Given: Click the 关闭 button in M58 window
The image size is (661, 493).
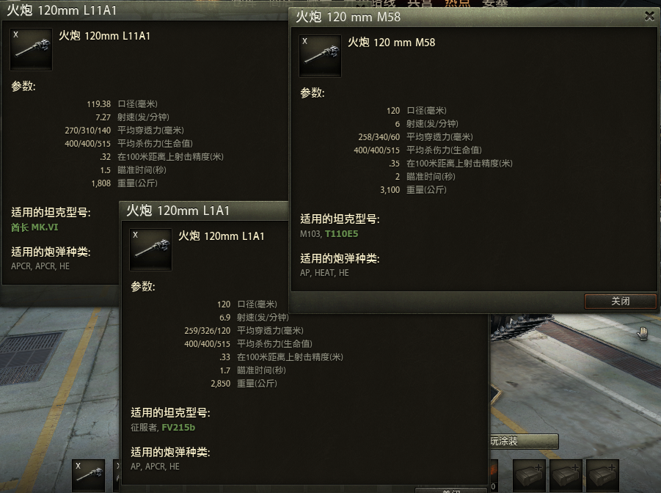Looking at the screenshot, I should [x=620, y=301].
